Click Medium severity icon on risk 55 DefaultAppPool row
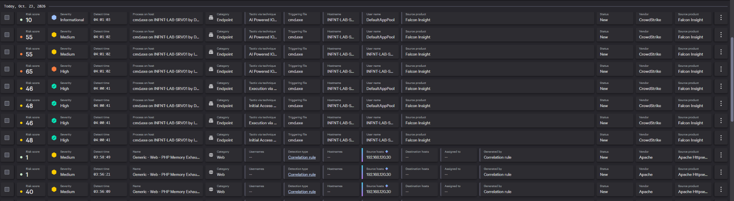Image resolution: width=734 pixels, height=201 pixels. point(54,35)
